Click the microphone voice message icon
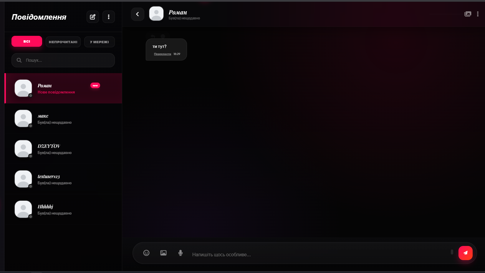 [x=181, y=253]
